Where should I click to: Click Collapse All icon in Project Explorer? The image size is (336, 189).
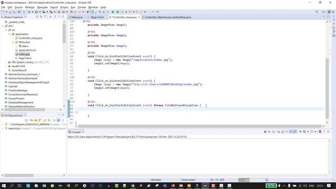tap(37, 17)
